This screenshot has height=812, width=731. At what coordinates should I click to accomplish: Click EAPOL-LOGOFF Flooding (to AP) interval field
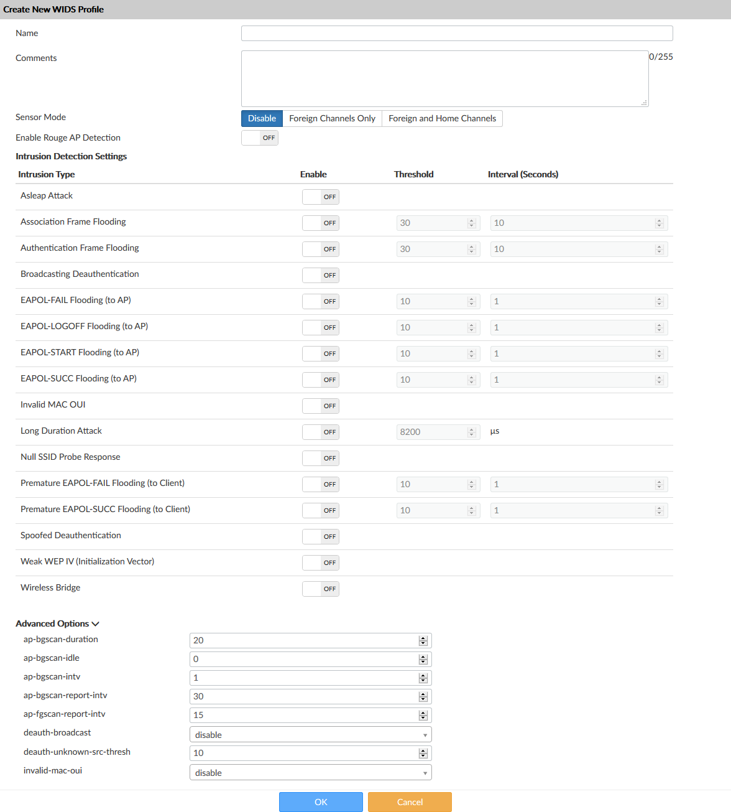[579, 327]
